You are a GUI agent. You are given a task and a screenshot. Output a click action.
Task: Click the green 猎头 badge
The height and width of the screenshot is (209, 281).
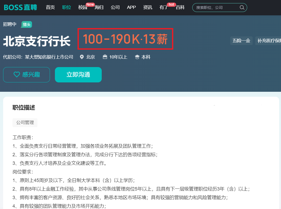[27, 24]
